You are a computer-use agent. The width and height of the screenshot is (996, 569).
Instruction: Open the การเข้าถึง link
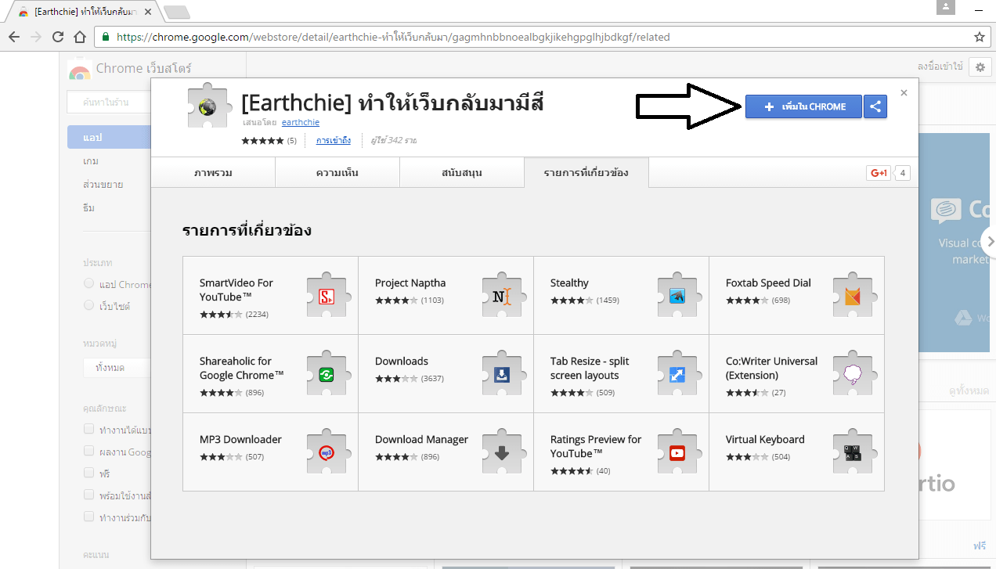[334, 140]
